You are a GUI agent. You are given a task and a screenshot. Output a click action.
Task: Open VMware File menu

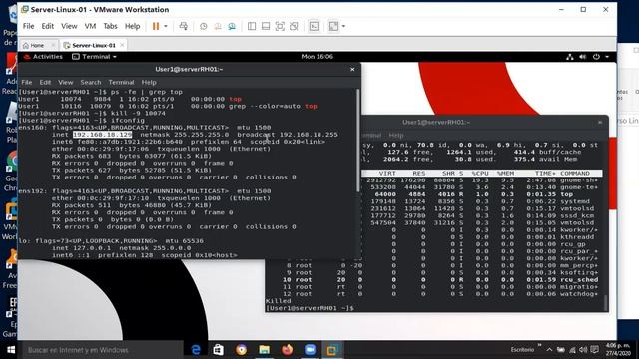coord(28,26)
